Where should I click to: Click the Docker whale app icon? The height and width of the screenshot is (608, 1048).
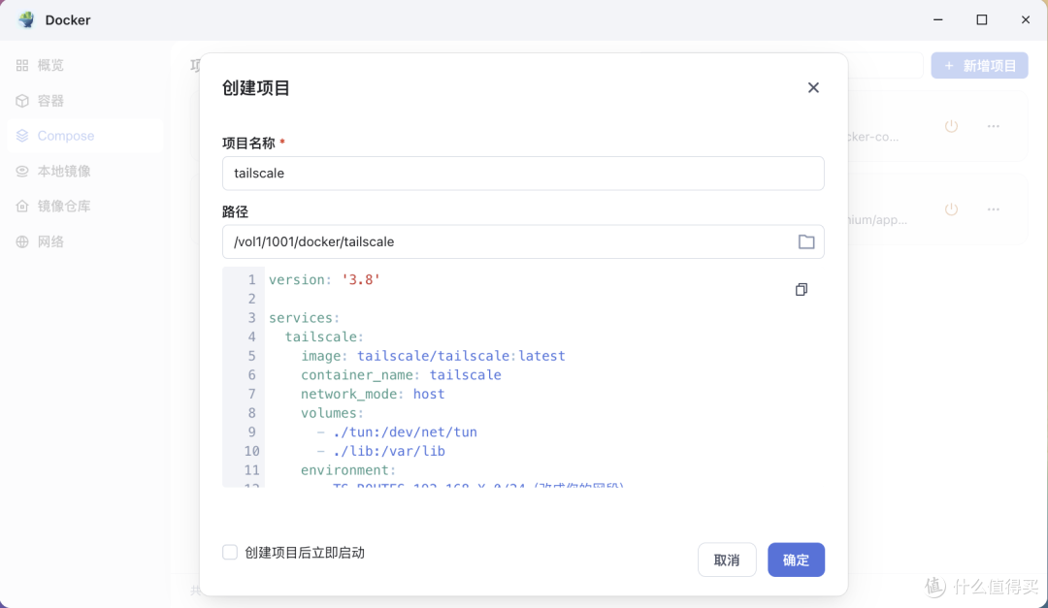pyautogui.click(x=26, y=19)
